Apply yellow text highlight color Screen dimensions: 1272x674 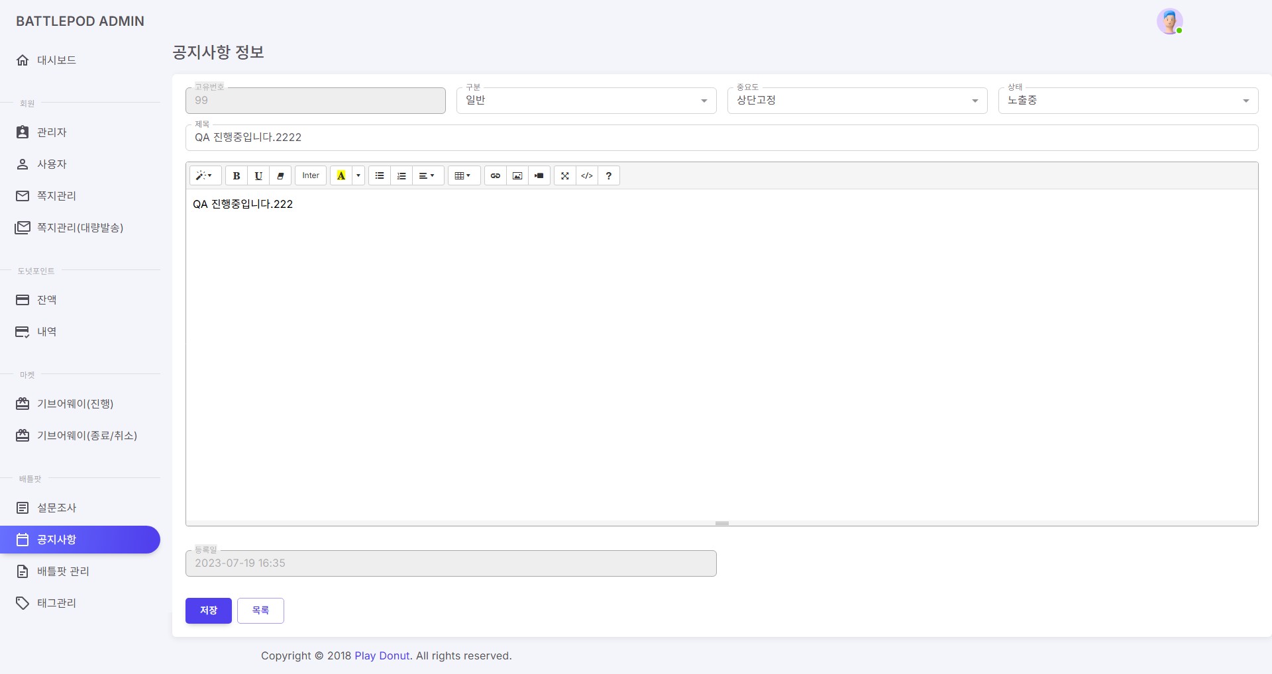[x=341, y=175]
